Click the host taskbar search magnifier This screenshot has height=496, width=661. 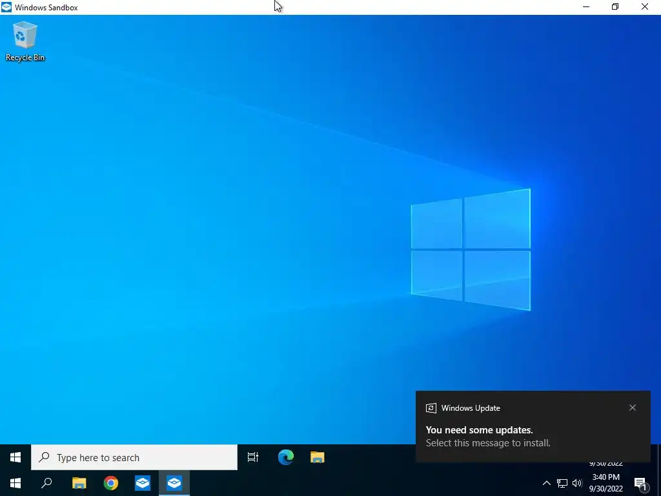tap(46, 483)
